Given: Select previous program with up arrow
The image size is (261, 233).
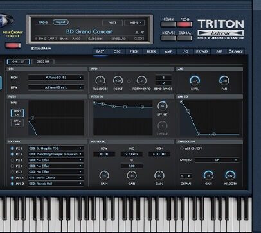Looking at the screenshot, I should pyautogui.click(x=137, y=32).
